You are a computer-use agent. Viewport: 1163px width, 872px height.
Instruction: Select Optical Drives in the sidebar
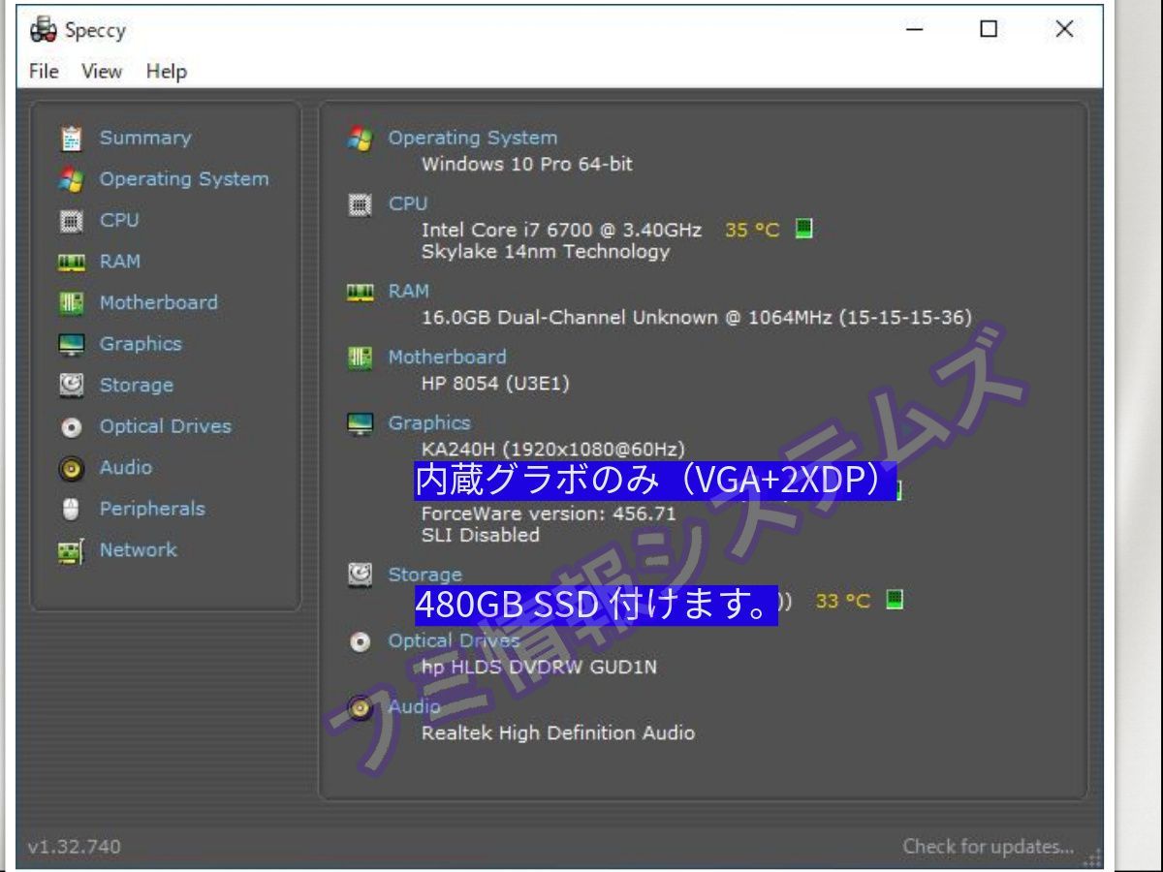coord(166,425)
